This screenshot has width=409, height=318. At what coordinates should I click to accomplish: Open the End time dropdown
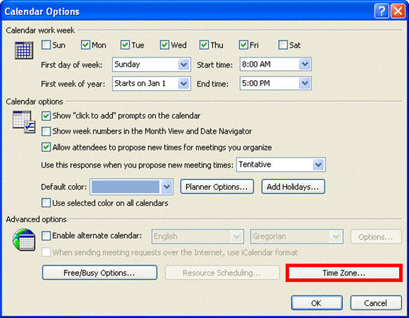(276, 84)
